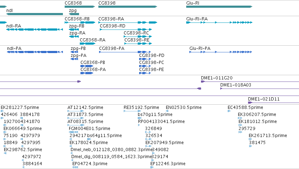Select EST AT31873.5prime
The width and height of the screenshot is (299, 169).
(85, 115)
